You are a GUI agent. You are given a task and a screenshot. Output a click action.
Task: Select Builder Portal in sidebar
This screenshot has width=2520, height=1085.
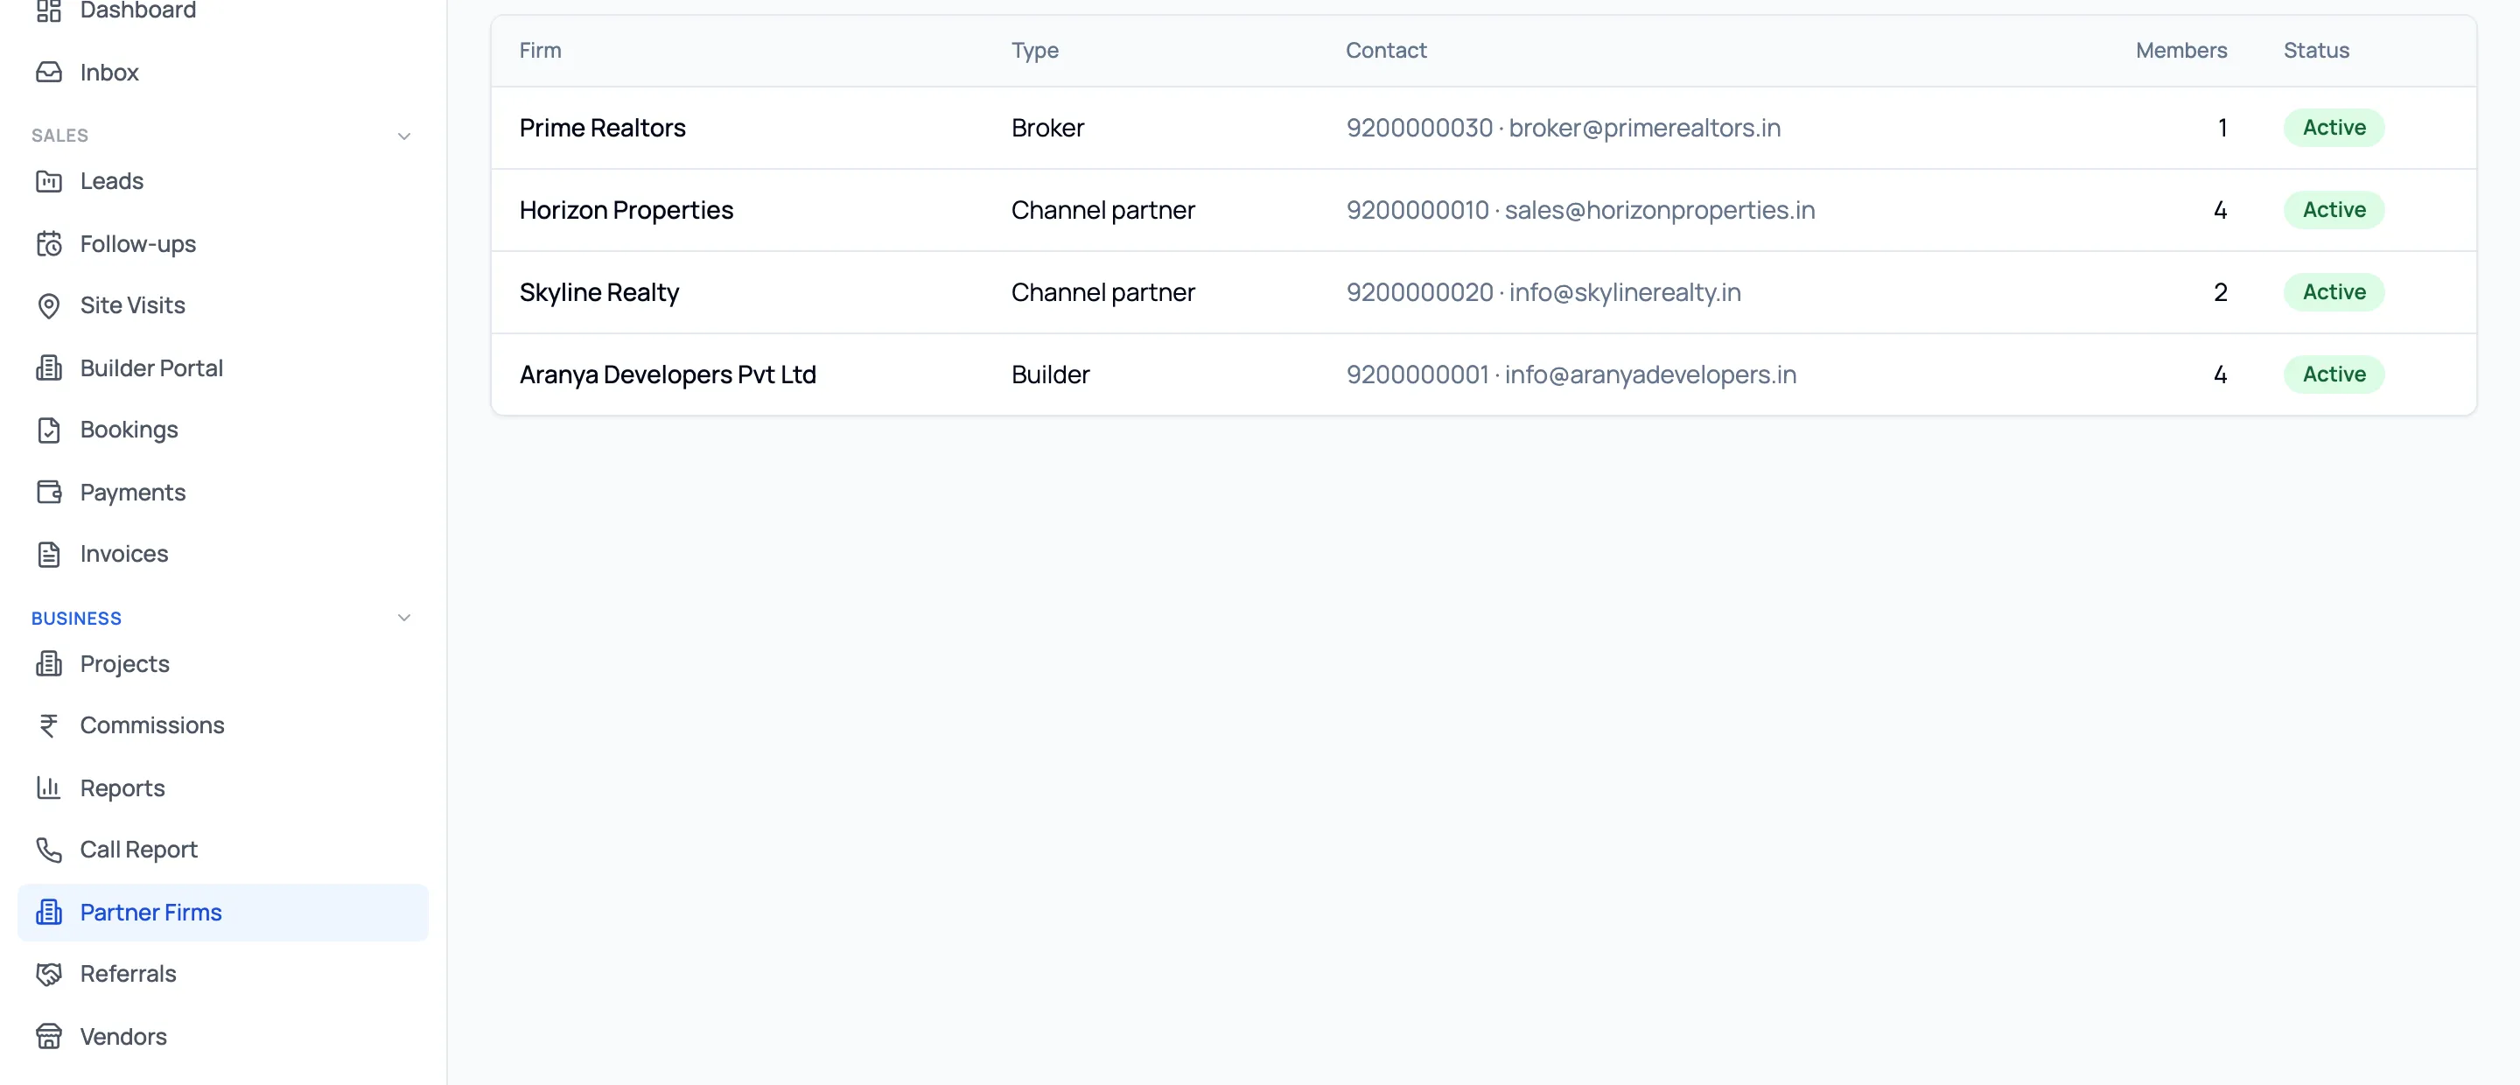223,367
